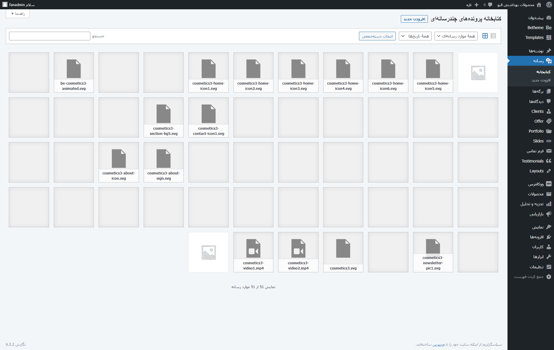Select cosmetics3-contact-icon1.svg file
Image resolution: width=554 pixels, height=350 pixels.
pos(208,117)
